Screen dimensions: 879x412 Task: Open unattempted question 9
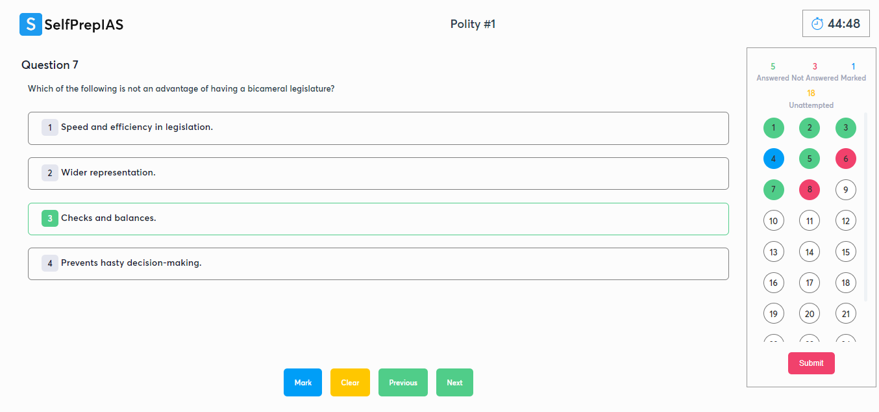[845, 190]
